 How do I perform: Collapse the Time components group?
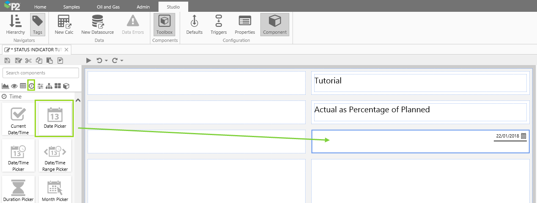point(78,100)
